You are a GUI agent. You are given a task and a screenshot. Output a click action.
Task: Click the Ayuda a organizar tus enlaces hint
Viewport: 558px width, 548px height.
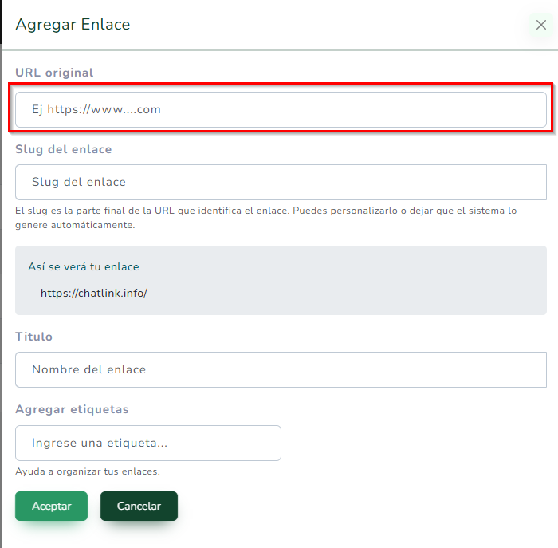88,471
